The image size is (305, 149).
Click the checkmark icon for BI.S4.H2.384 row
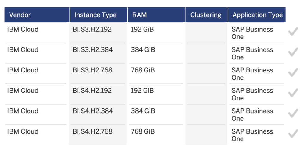[x=293, y=114]
